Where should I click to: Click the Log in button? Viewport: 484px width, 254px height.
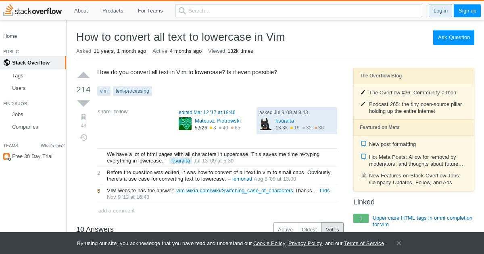pos(440,11)
